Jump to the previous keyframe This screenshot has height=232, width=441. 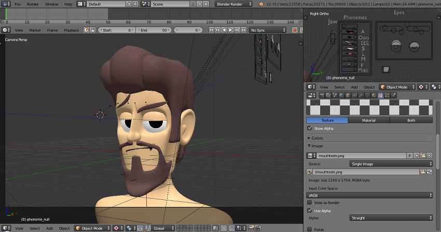click(x=217, y=30)
